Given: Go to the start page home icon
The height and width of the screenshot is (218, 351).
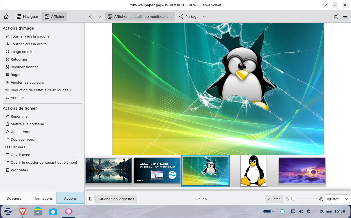Looking at the screenshot, I should click(x=6, y=16).
